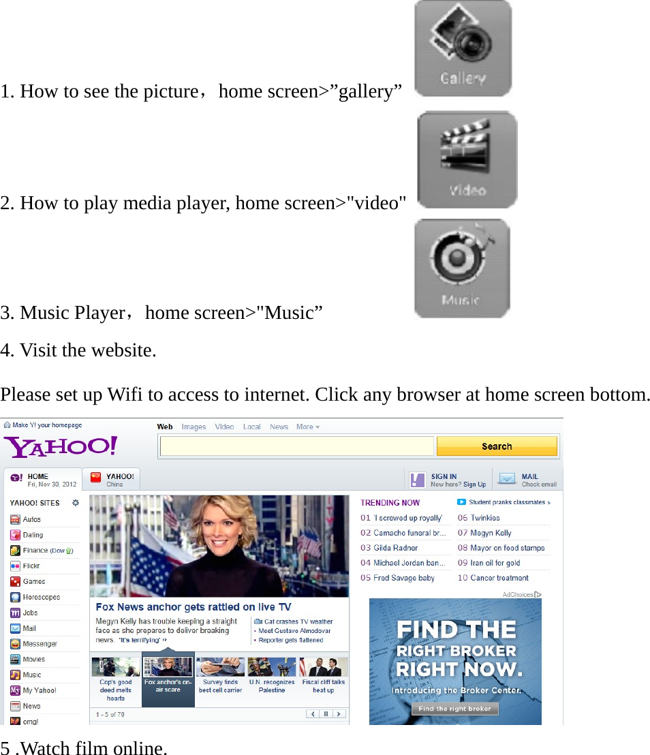Select the omg! icon in sidebar
The width and height of the screenshot is (650, 755).
(x=14, y=721)
